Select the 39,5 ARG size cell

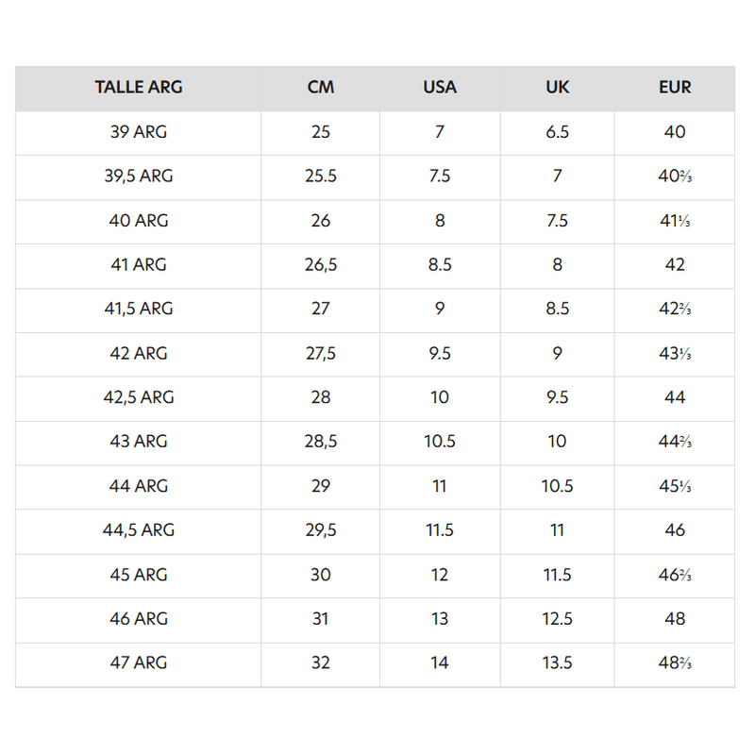[x=139, y=176]
